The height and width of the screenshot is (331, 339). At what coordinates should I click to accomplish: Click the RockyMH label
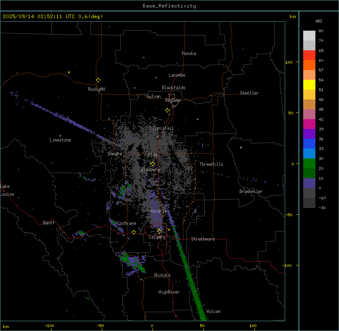click(x=96, y=89)
